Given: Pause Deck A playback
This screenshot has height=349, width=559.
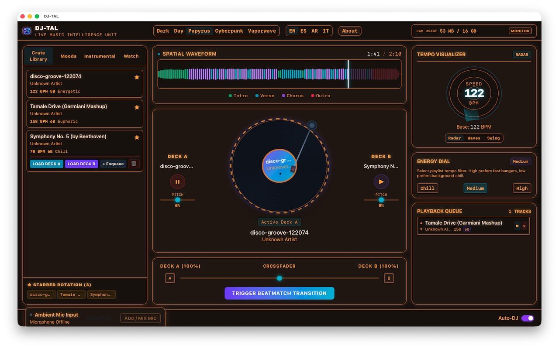Looking at the screenshot, I should point(178,182).
